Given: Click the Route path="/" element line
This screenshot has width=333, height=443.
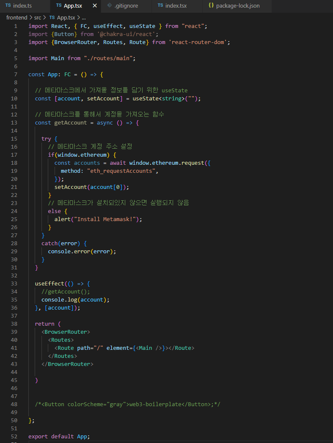Looking at the screenshot, I should 124,349.
